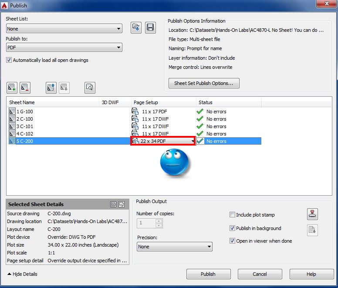Click the Sheet Name column header
338x288 pixels.
[52, 102]
